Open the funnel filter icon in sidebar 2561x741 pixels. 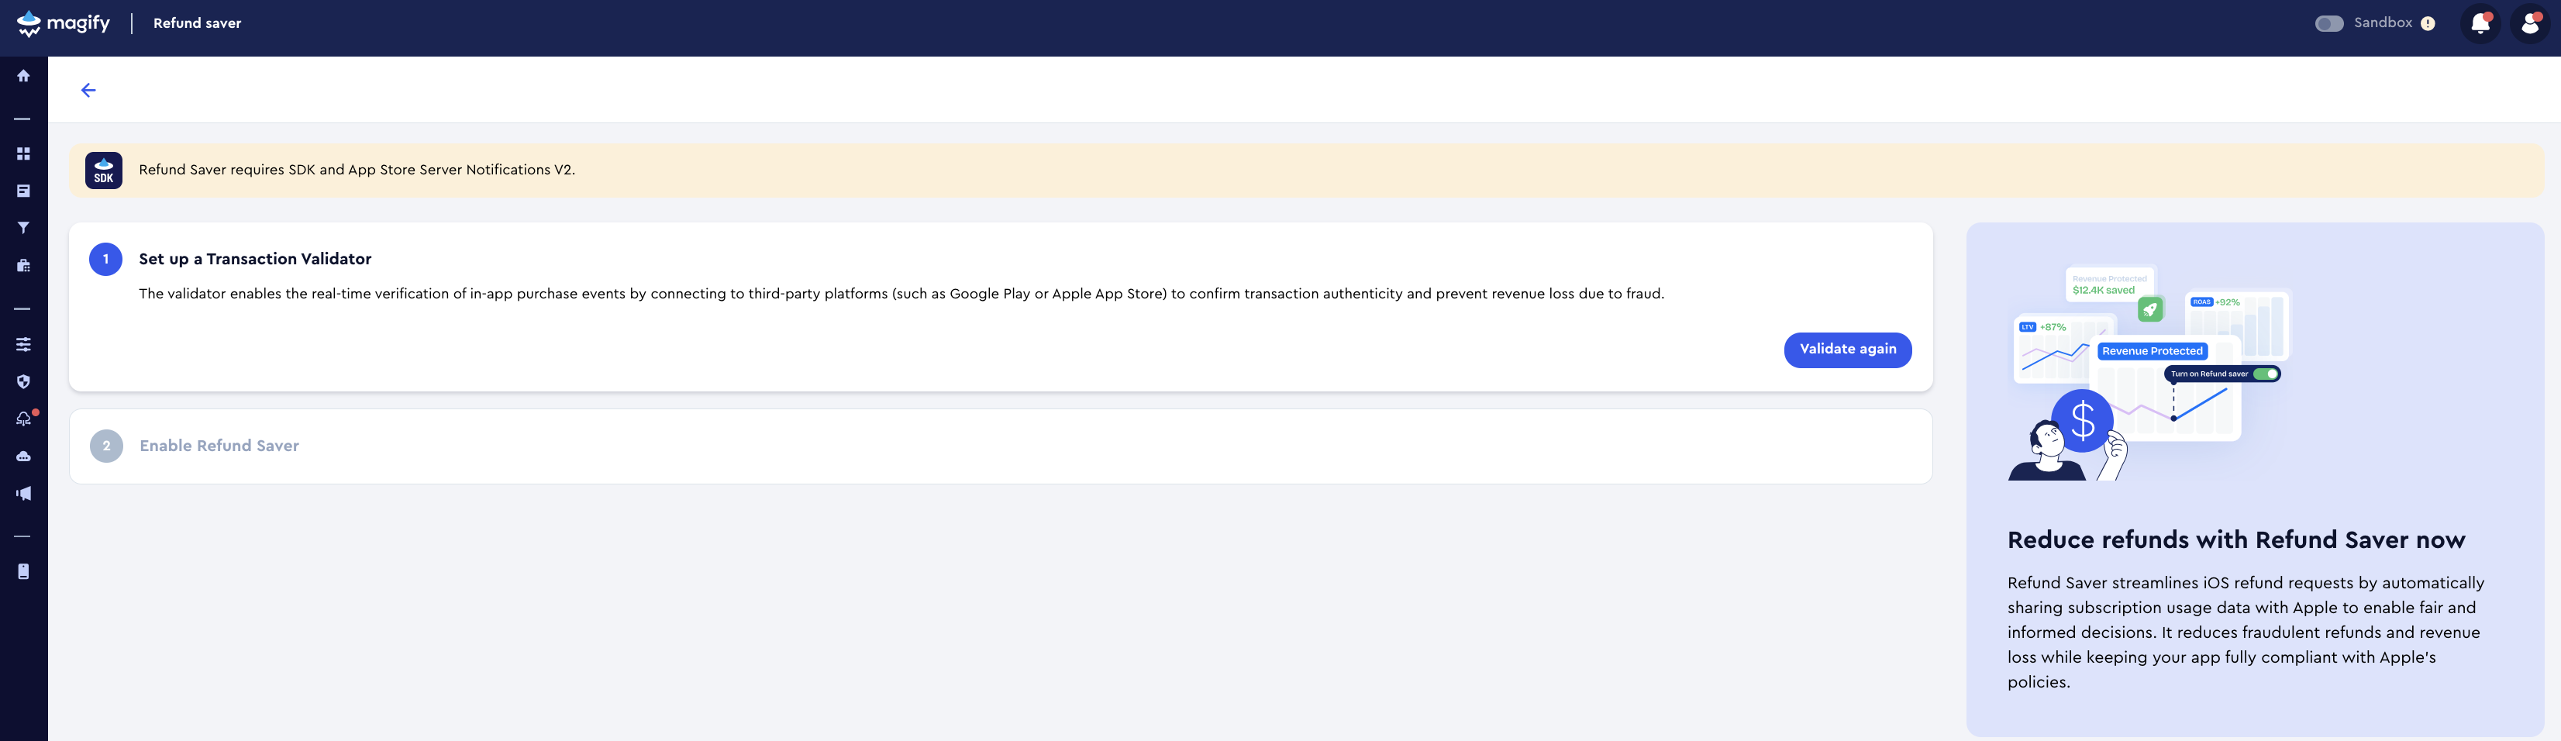tap(23, 228)
